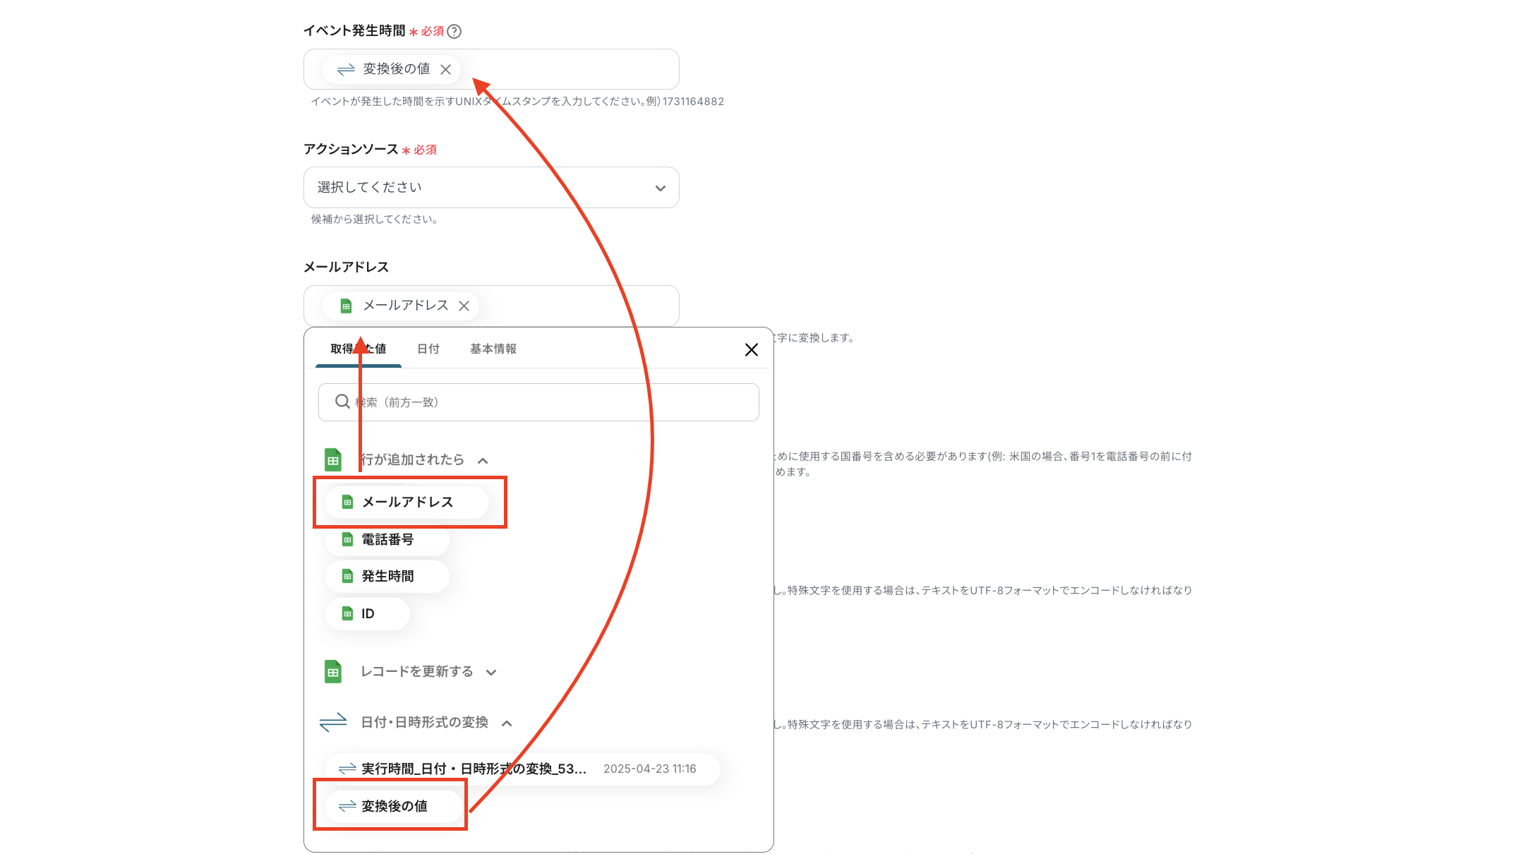
Task: Collapse the 日付・日時形式の変換 section
Action: tap(507, 723)
